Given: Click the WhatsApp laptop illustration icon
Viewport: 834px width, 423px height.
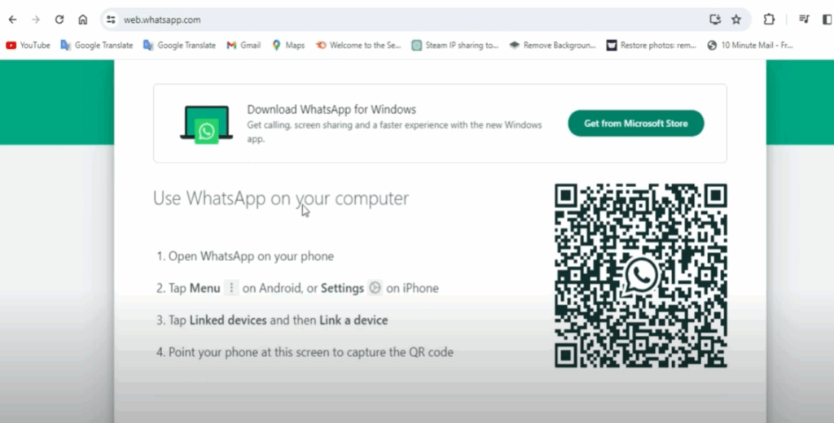Looking at the screenshot, I should point(206,125).
